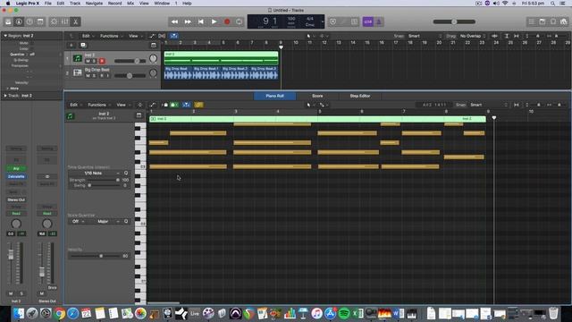Click the Inst 2 track instrument icon
This screenshot has width=572, height=322.
pyautogui.click(x=78, y=58)
